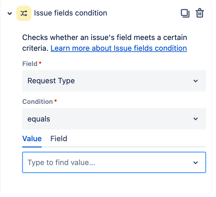The image size is (216, 197).
Task: Switch to the Value tab
Action: (32, 138)
